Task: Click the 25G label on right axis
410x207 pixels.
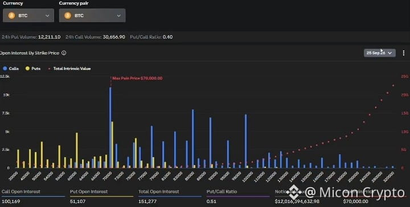Action: point(404,77)
